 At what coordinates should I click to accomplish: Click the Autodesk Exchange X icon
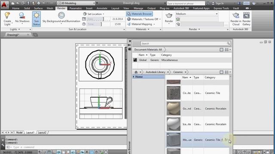(x=239, y=3)
